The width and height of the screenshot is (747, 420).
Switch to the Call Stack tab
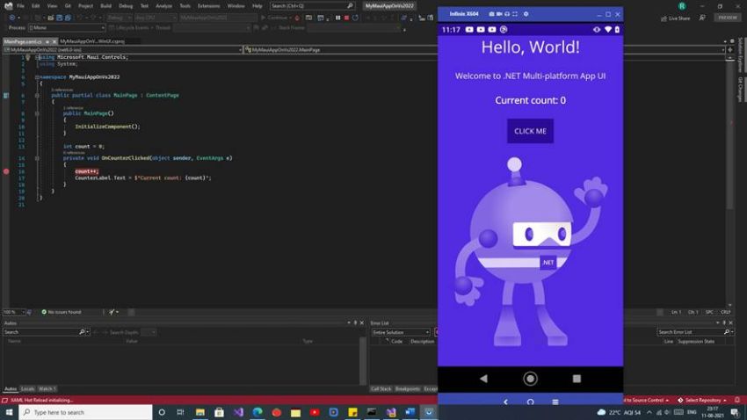[381, 388]
